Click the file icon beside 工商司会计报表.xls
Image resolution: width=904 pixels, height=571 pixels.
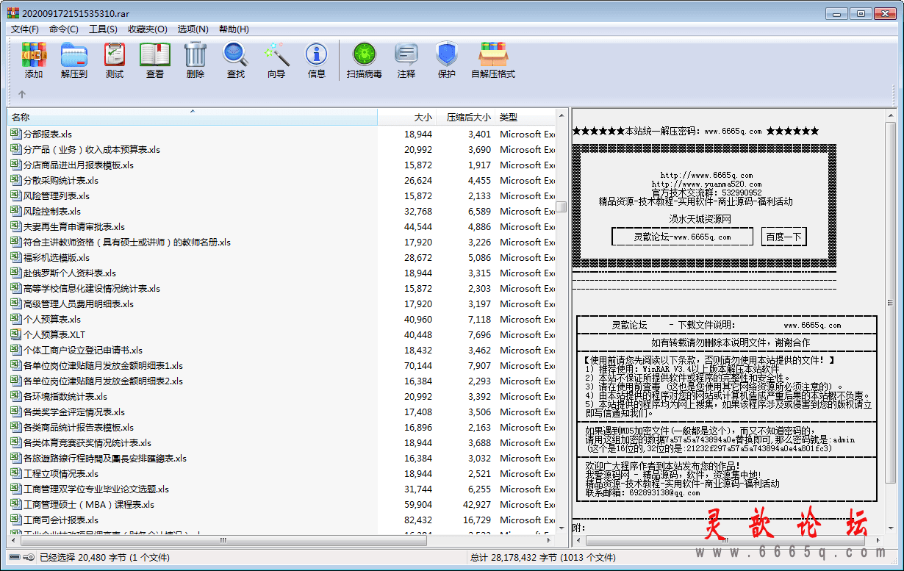[15, 520]
